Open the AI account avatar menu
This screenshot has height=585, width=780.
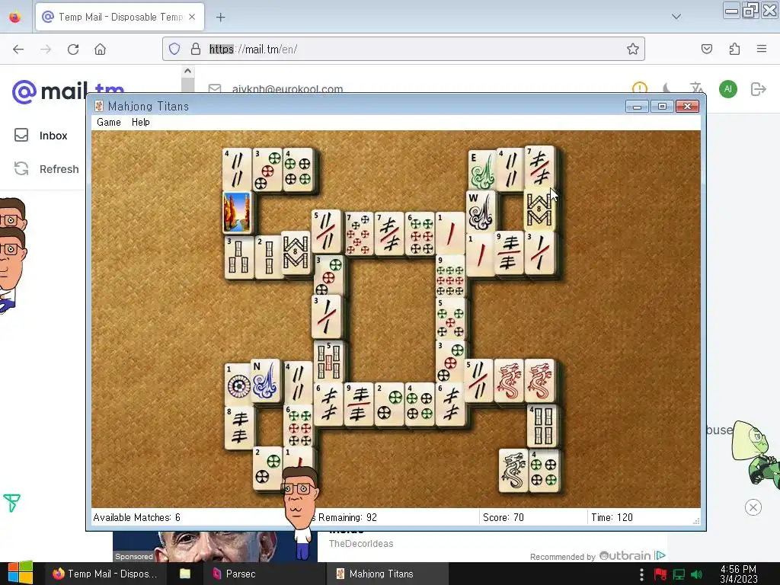pos(727,89)
